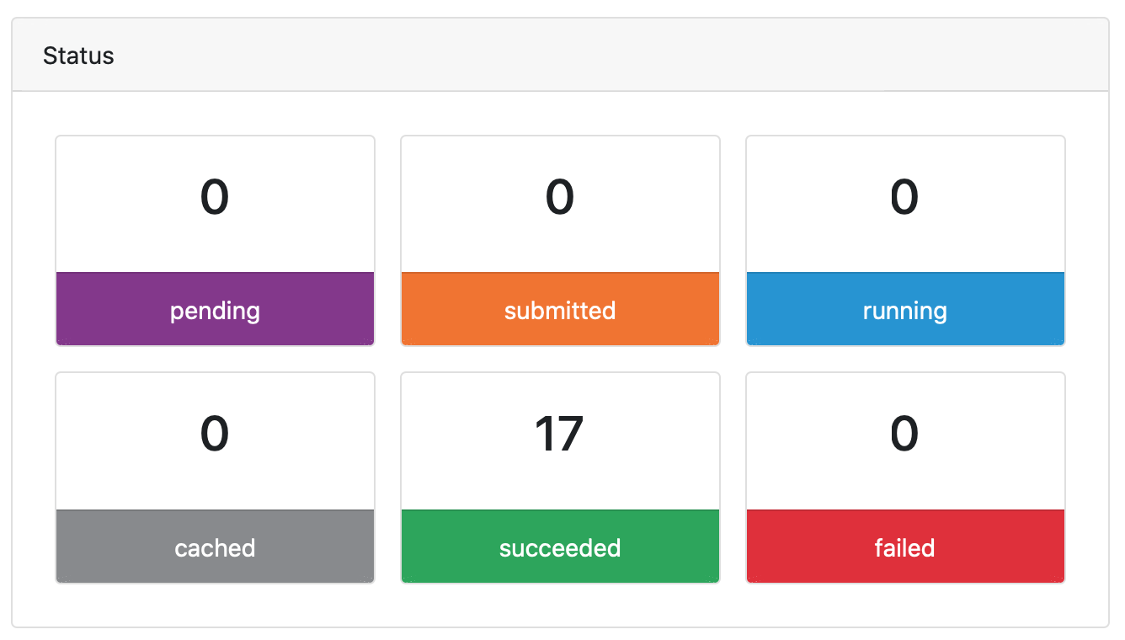Select the gray cached status label
The image size is (1125, 640).
tap(215, 547)
